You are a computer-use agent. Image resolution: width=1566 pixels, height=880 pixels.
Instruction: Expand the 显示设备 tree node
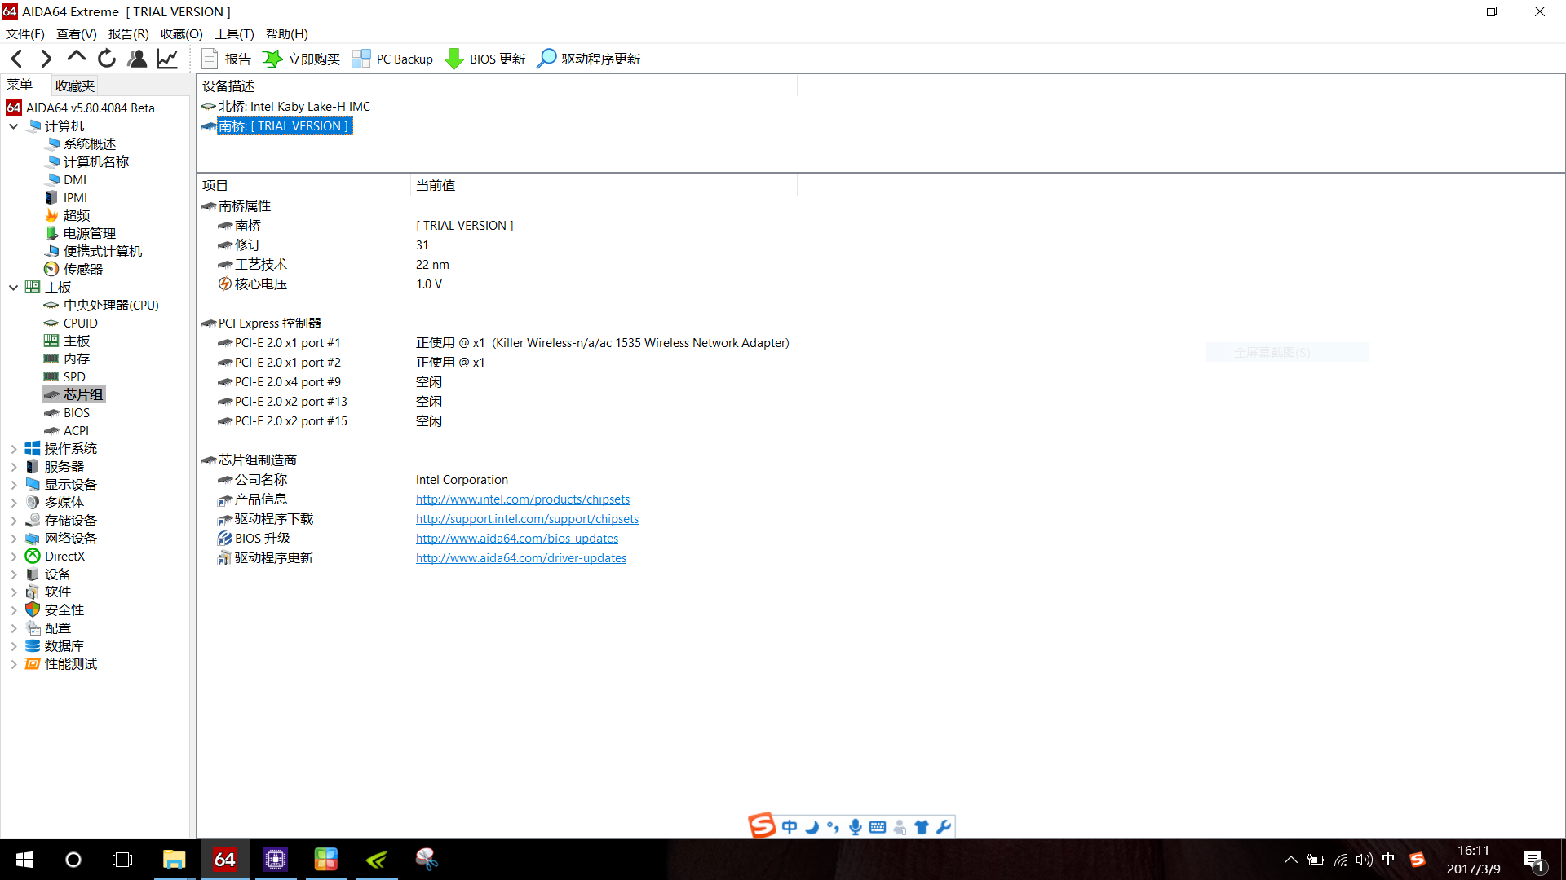pos(14,485)
